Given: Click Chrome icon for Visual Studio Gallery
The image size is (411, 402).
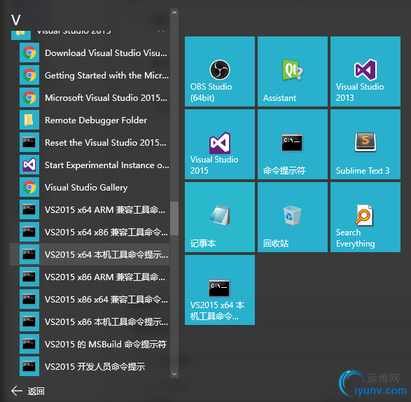Looking at the screenshot, I should pyautogui.click(x=29, y=187).
